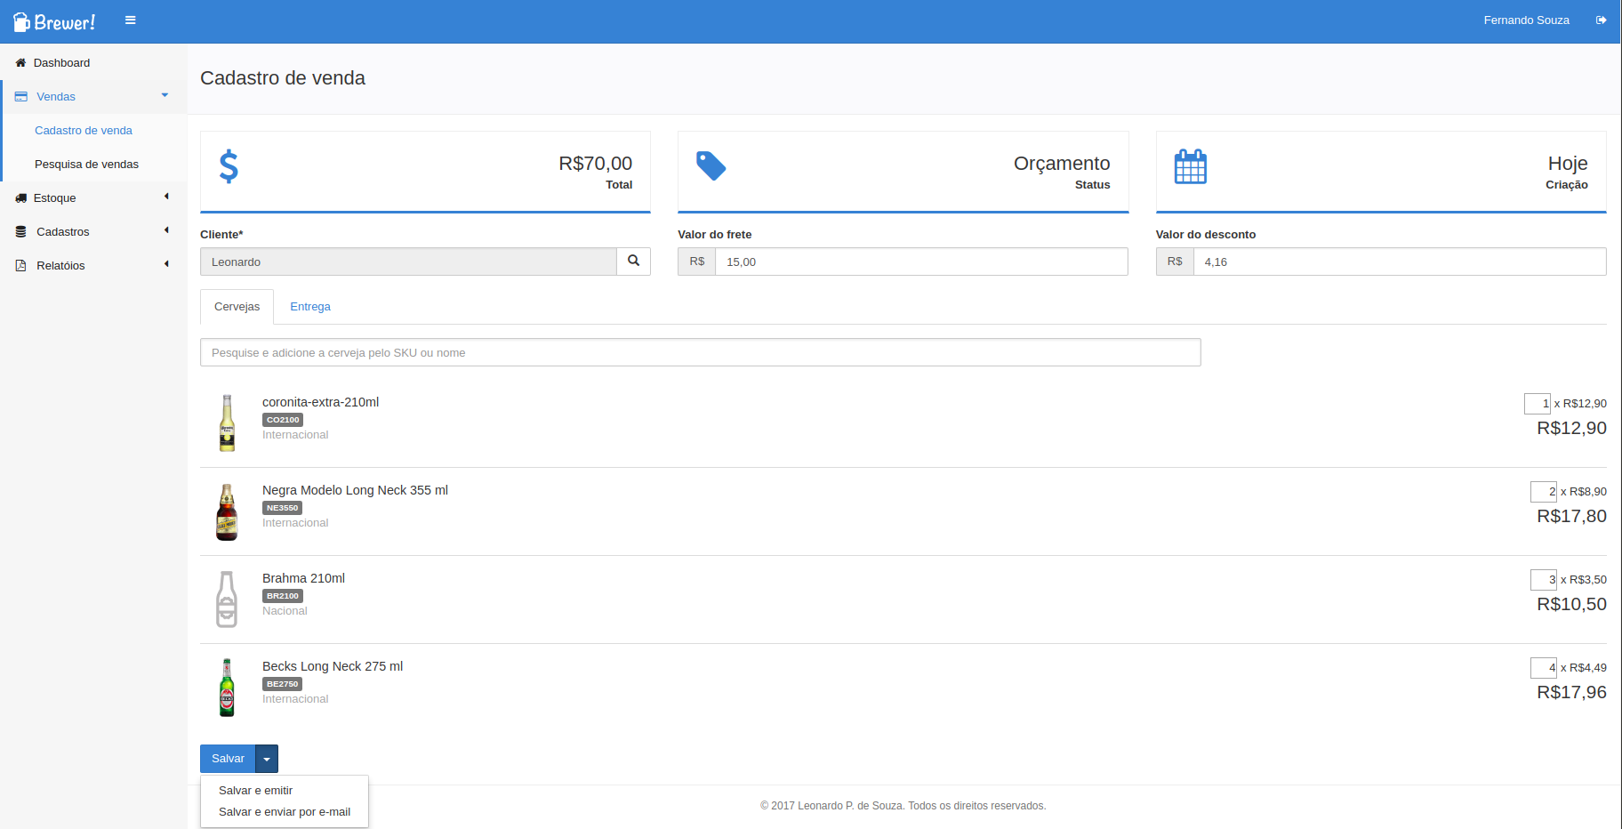Click the NE3550 SKU badge
Image resolution: width=1622 pixels, height=829 pixels.
tap(283, 508)
